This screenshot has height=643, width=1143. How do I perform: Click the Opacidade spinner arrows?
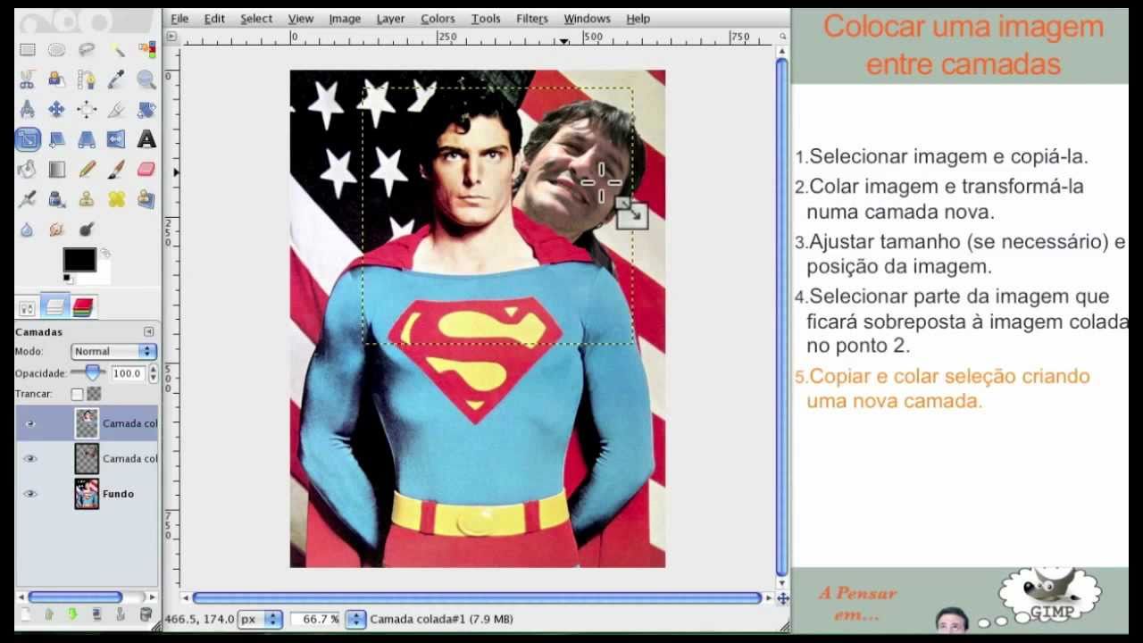tap(153, 373)
